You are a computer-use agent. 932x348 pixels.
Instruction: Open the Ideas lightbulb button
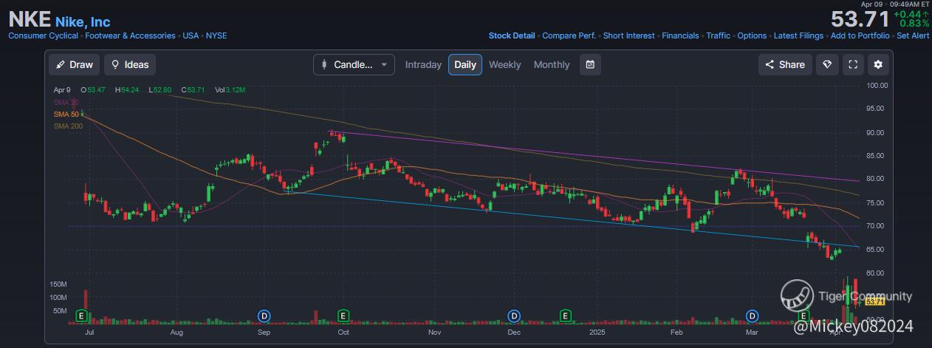click(130, 64)
